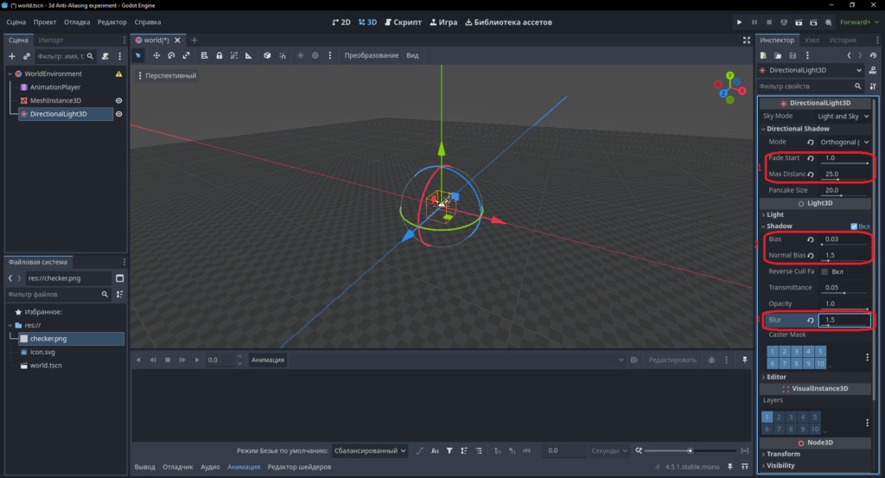Click the lock selected node icon in toolbar
This screenshot has height=478, width=885.
tap(219, 55)
